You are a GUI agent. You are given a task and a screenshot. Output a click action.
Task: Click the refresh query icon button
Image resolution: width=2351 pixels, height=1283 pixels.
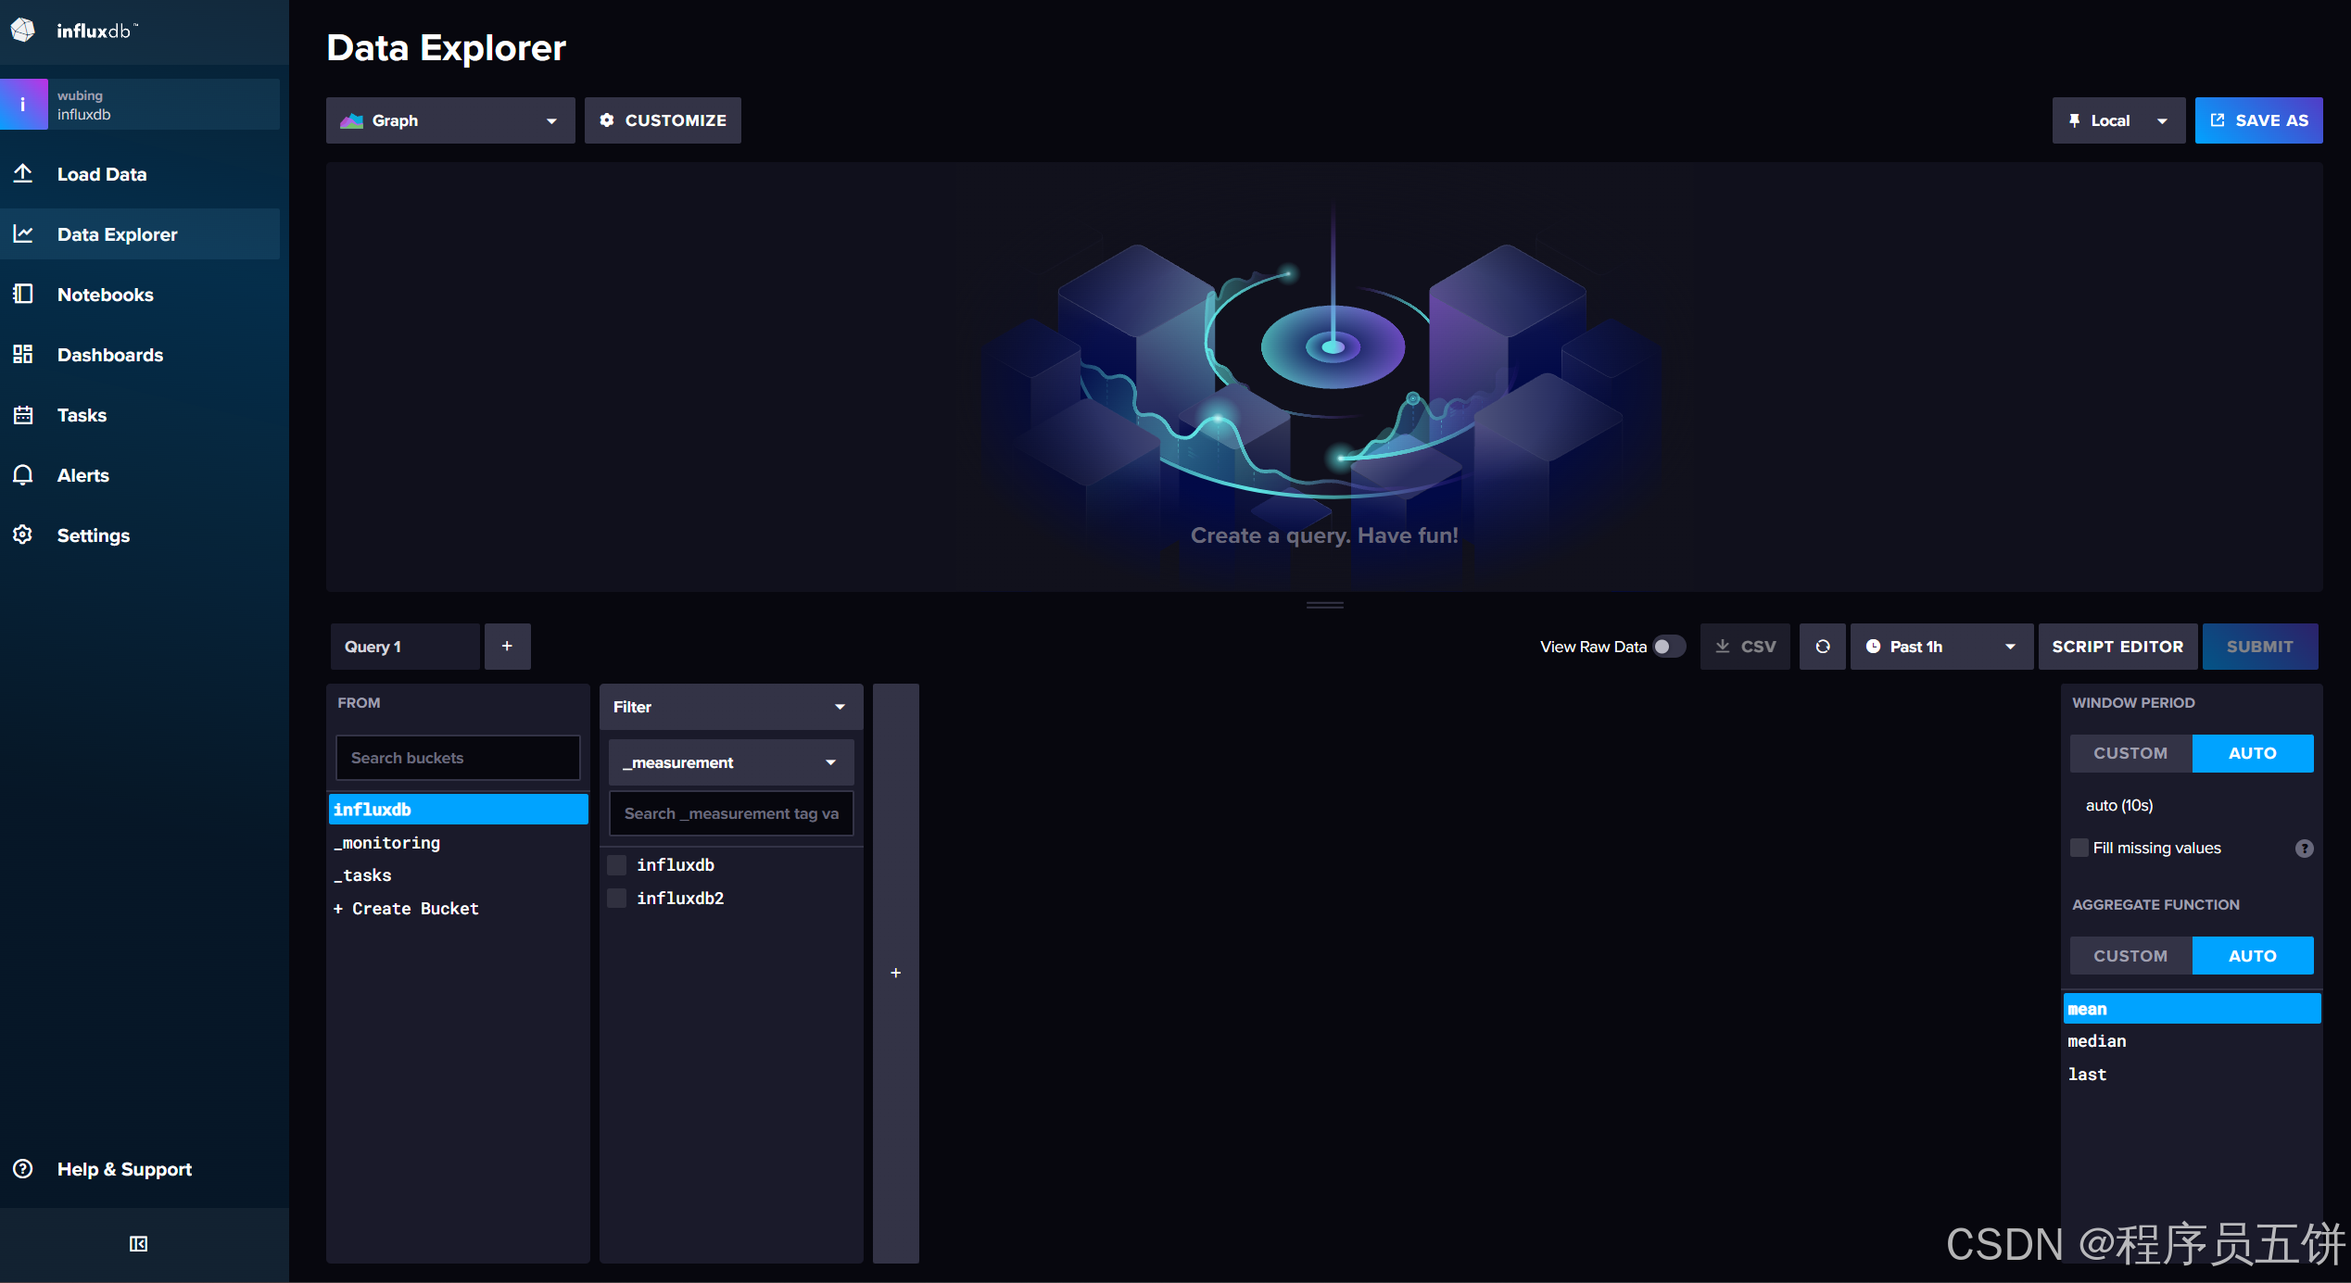click(x=1822, y=647)
